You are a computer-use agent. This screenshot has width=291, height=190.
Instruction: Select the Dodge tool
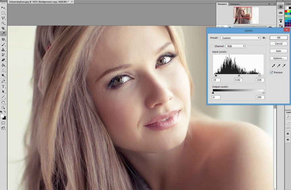[3, 76]
